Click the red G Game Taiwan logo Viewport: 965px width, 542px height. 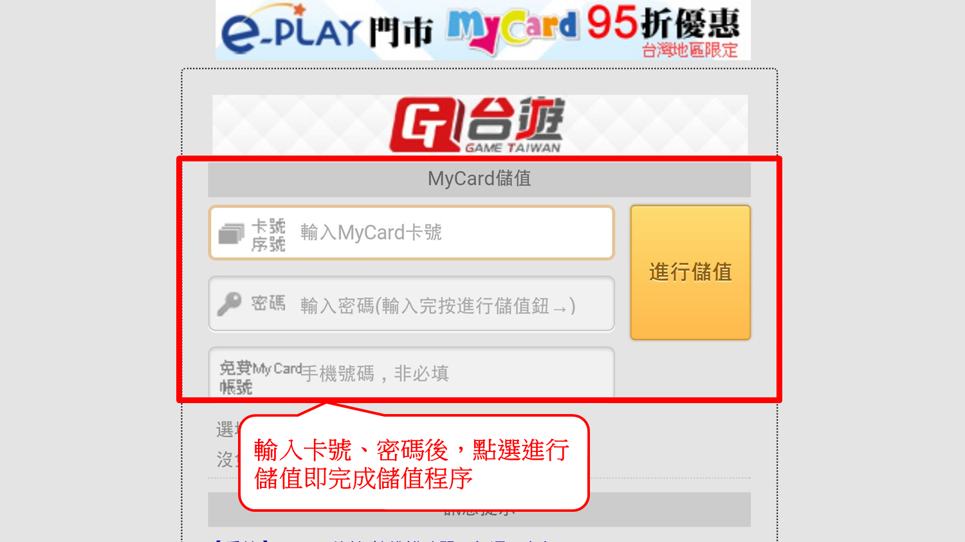(x=426, y=125)
